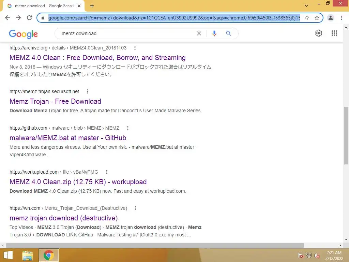Screen dimensions: 349x262
Task: Click the https://archive.org breadcrumb text
Action: point(29,48)
